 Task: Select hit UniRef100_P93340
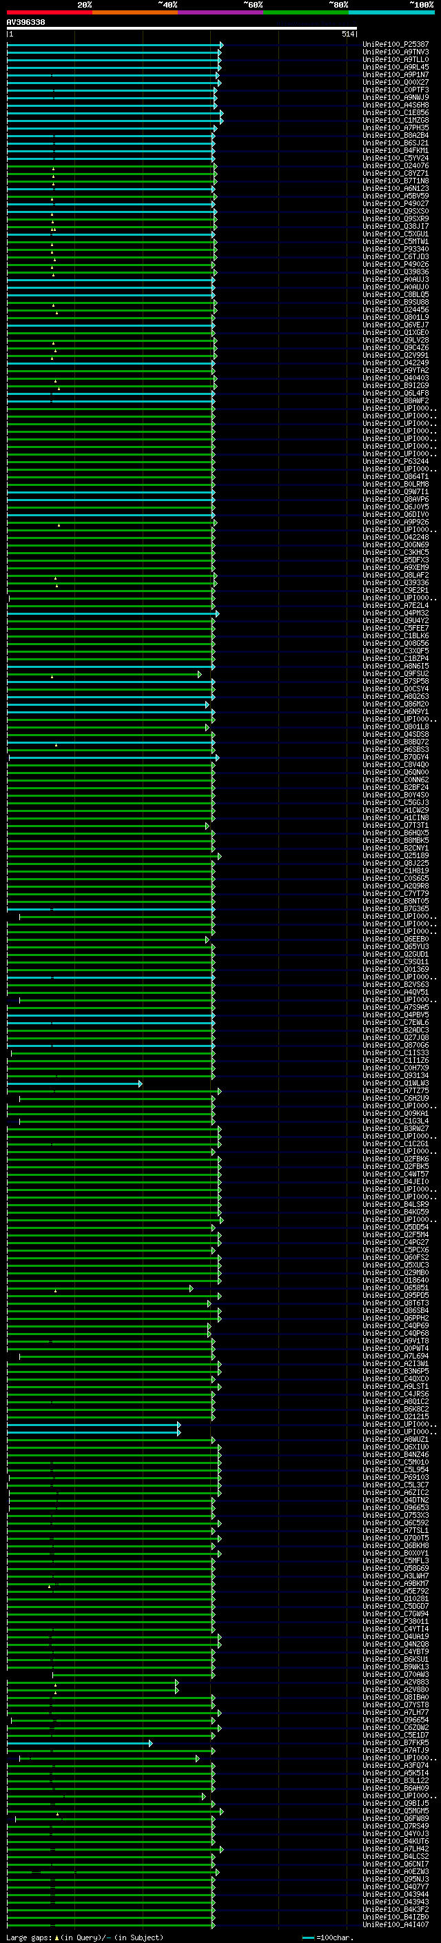(396, 249)
